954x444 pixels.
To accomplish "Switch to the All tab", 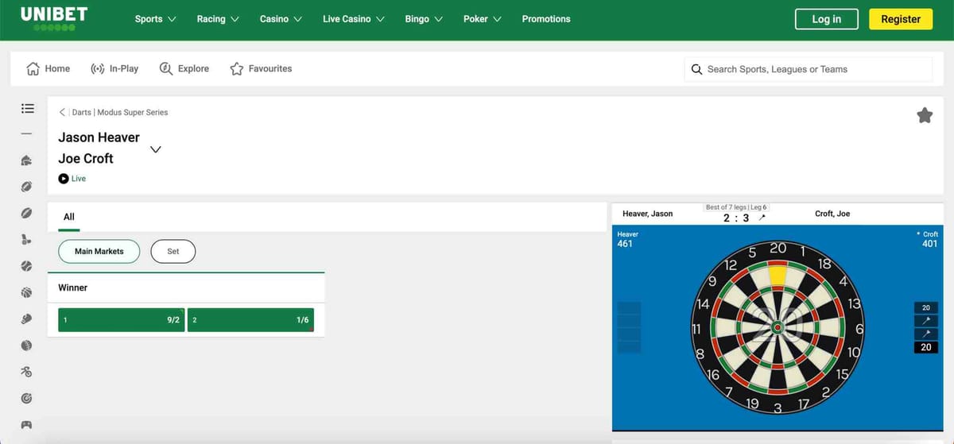I will pos(69,217).
